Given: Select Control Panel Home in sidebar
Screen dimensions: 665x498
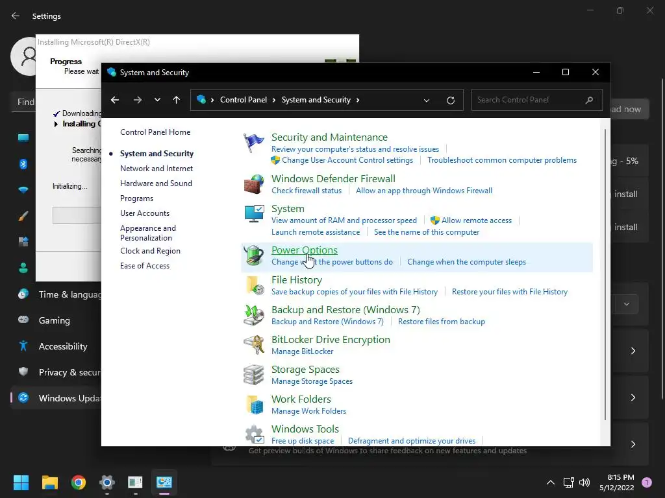Looking at the screenshot, I should coord(155,132).
